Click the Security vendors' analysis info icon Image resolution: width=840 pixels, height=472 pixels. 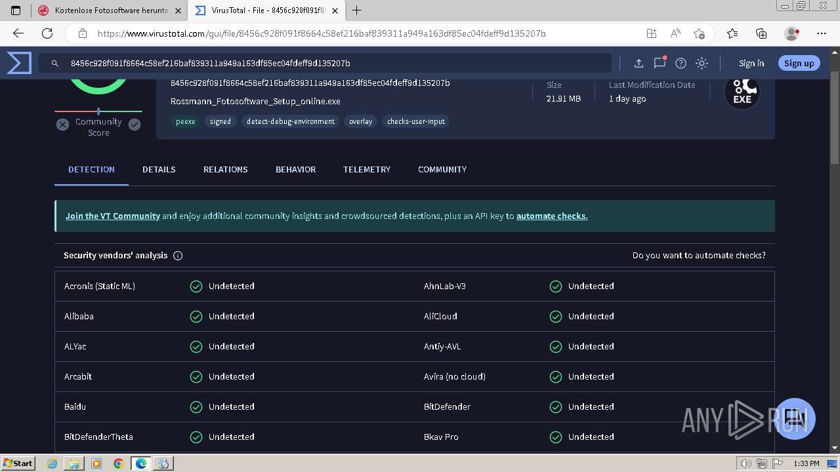(177, 256)
